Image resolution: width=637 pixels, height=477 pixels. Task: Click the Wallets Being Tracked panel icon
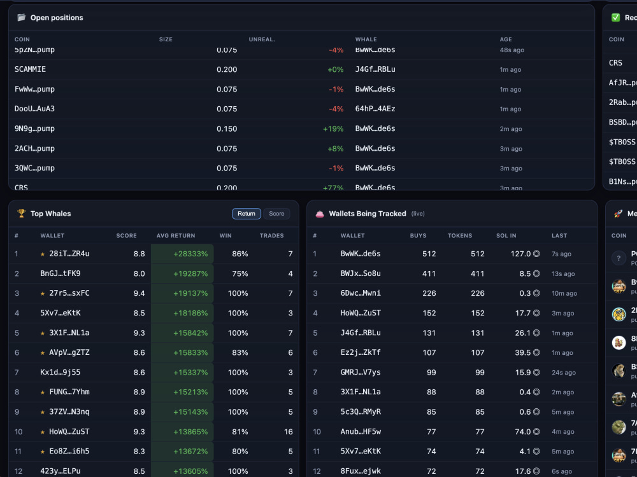pos(320,214)
